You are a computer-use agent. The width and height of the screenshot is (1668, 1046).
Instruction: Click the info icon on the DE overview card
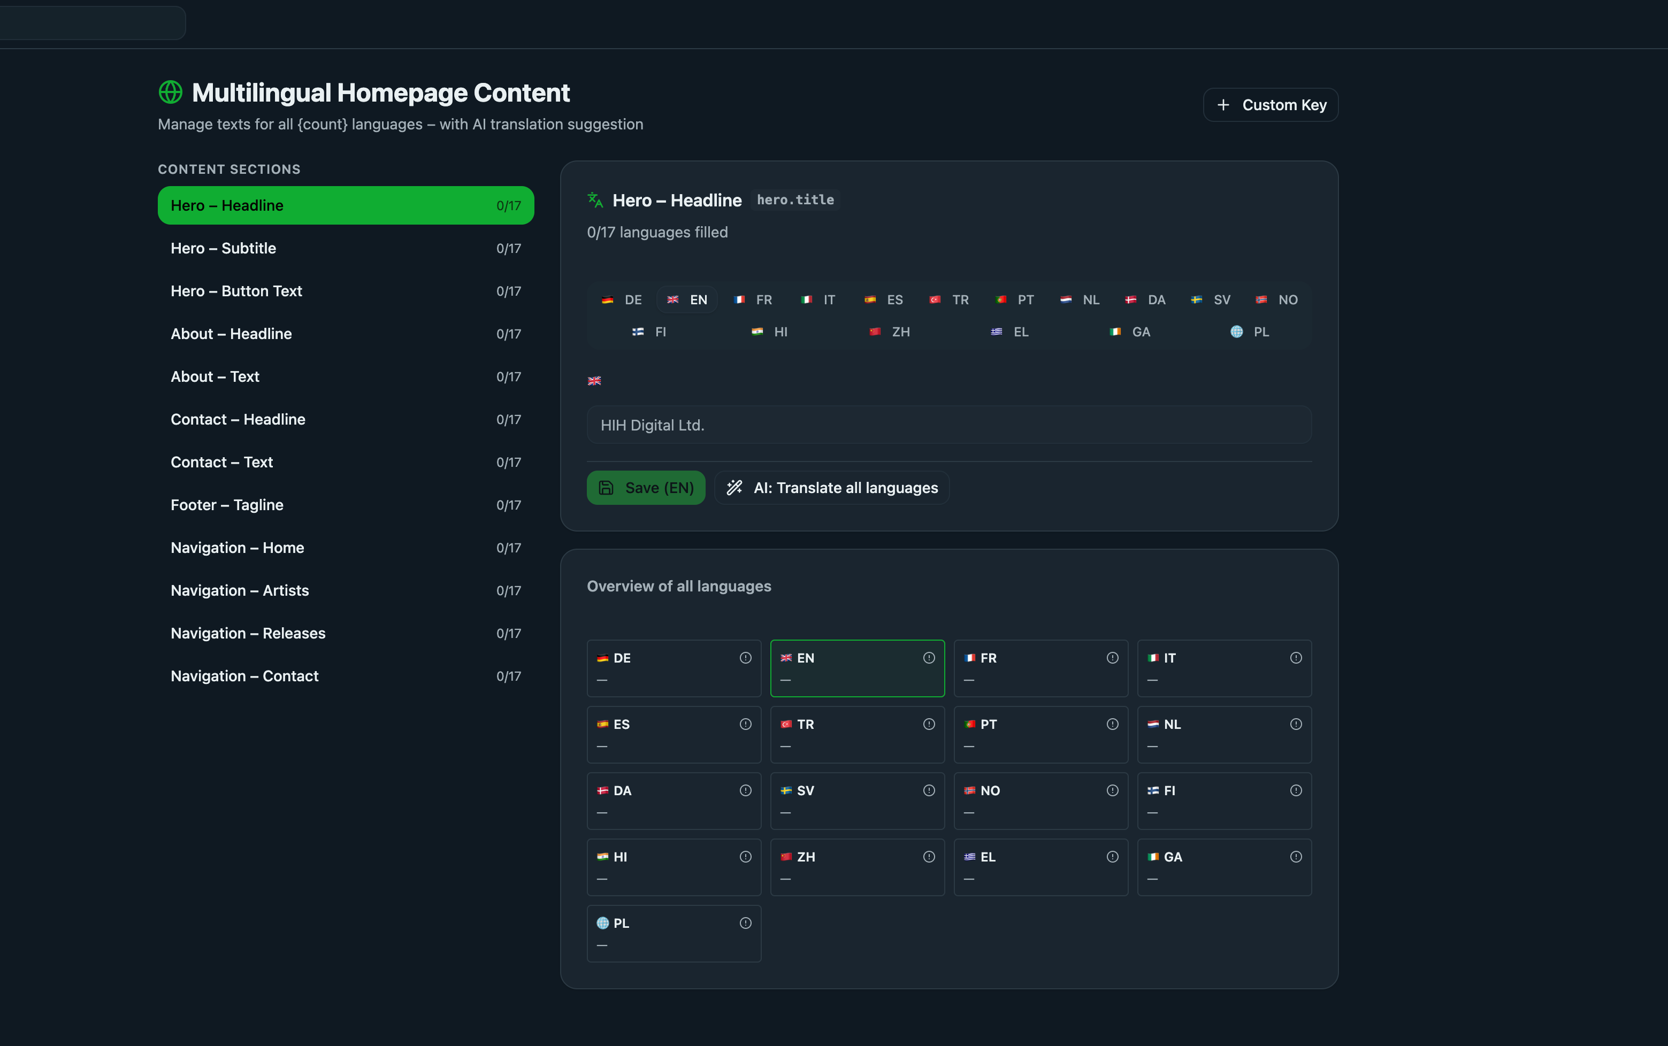(745, 658)
